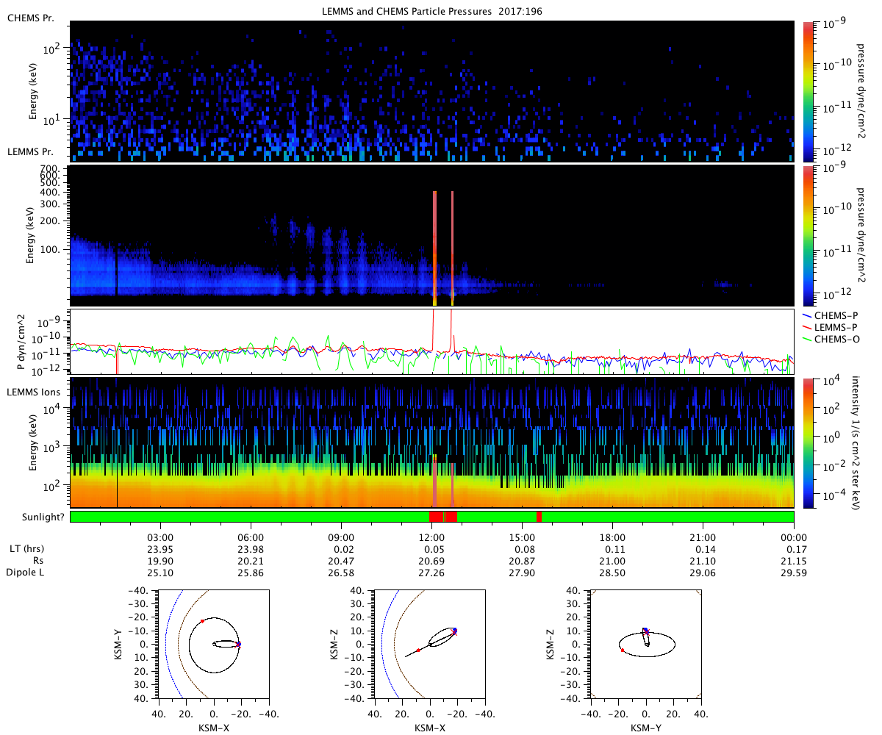Screen dimensions: 882x735
Task: Click the Dipole L value 29.59
Action: coord(794,573)
